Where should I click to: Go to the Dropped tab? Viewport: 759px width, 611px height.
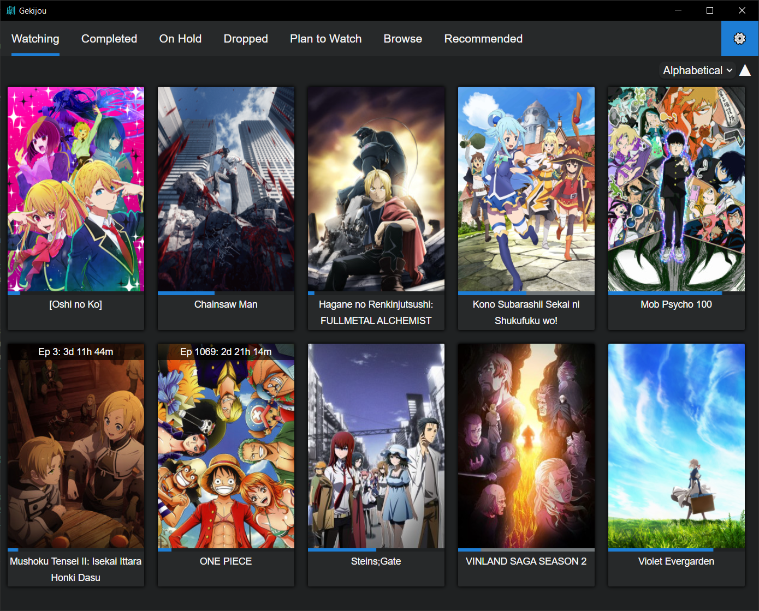click(x=246, y=39)
